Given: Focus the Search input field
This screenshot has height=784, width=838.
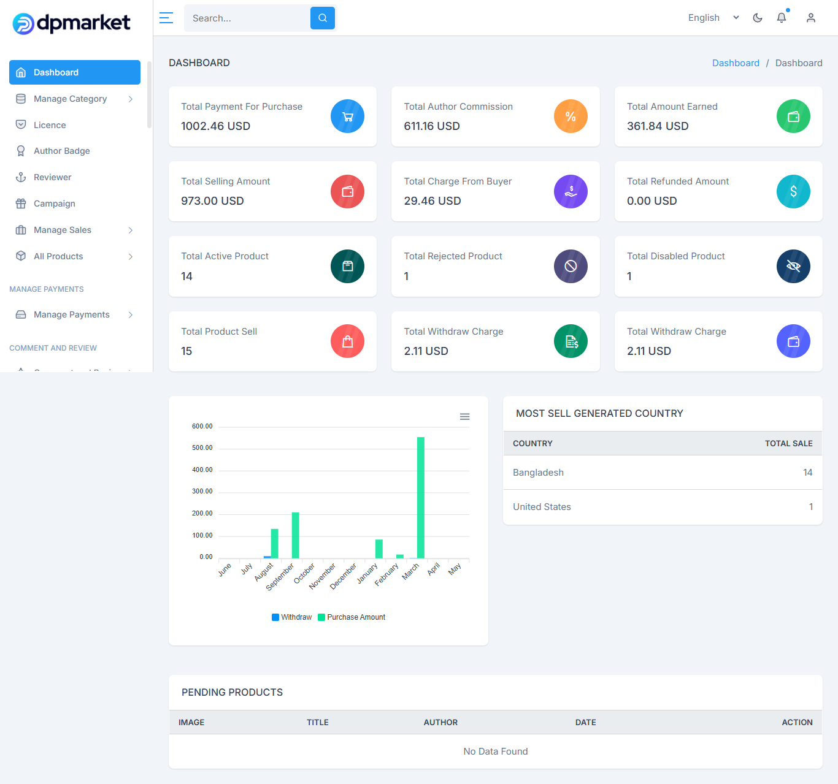Looking at the screenshot, I should (248, 18).
